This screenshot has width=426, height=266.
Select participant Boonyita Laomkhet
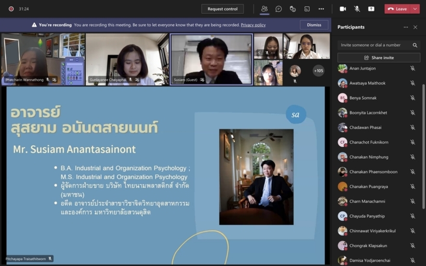pyautogui.click(x=378, y=113)
